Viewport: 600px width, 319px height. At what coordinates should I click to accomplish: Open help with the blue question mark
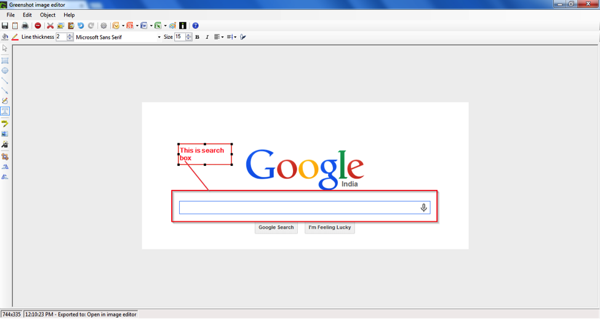[x=196, y=26]
